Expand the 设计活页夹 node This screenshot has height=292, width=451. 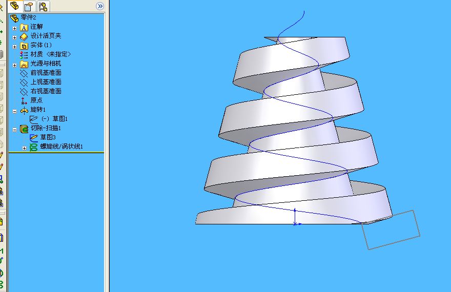[15, 37]
